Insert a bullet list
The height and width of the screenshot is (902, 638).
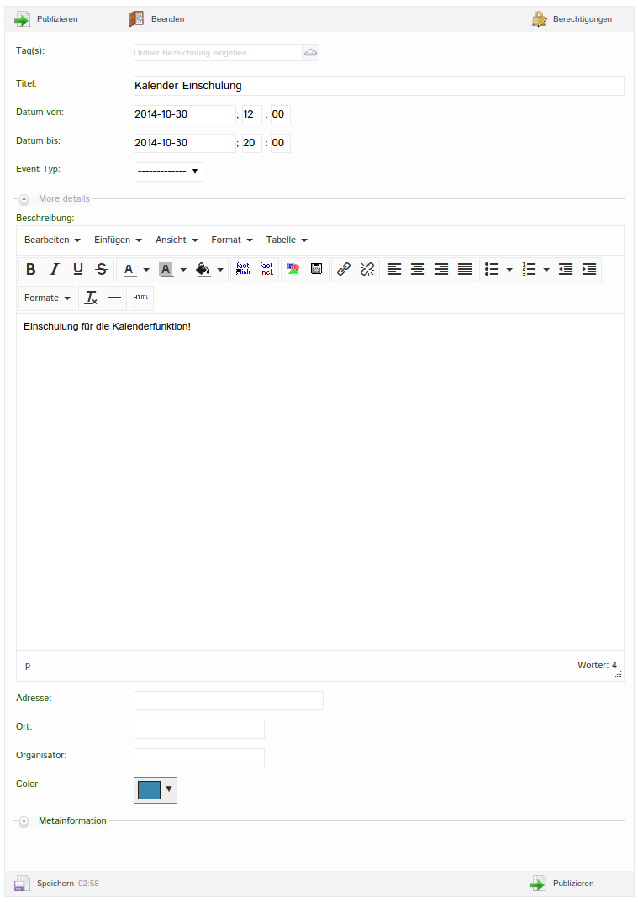tap(492, 269)
